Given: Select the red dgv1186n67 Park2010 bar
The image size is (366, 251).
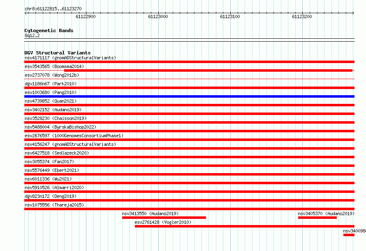Looking at the screenshot, I should [x=189, y=88].
